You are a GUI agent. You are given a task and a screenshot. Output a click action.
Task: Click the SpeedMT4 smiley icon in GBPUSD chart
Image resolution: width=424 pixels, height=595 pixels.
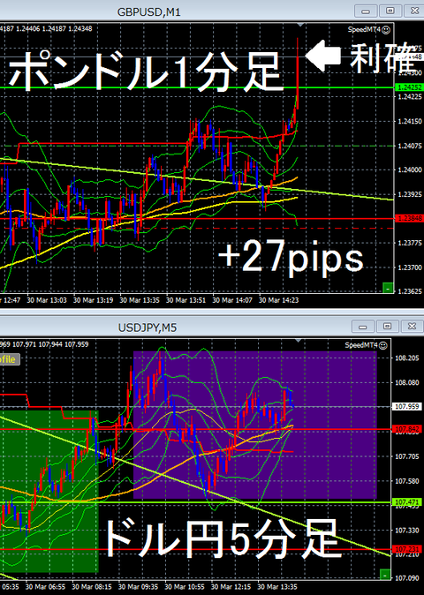click(386, 30)
